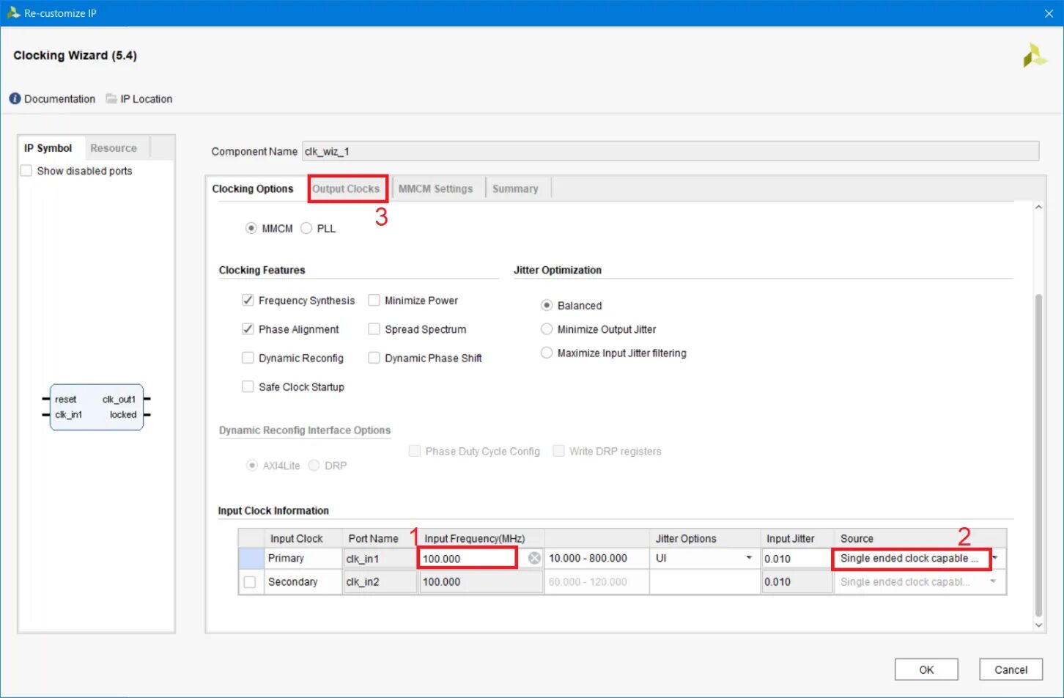Click the Xilinx logo in the header
The width and height of the screenshot is (1064, 698).
[1035, 56]
